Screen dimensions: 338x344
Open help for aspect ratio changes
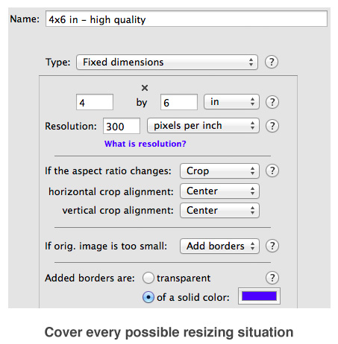pyautogui.click(x=272, y=171)
